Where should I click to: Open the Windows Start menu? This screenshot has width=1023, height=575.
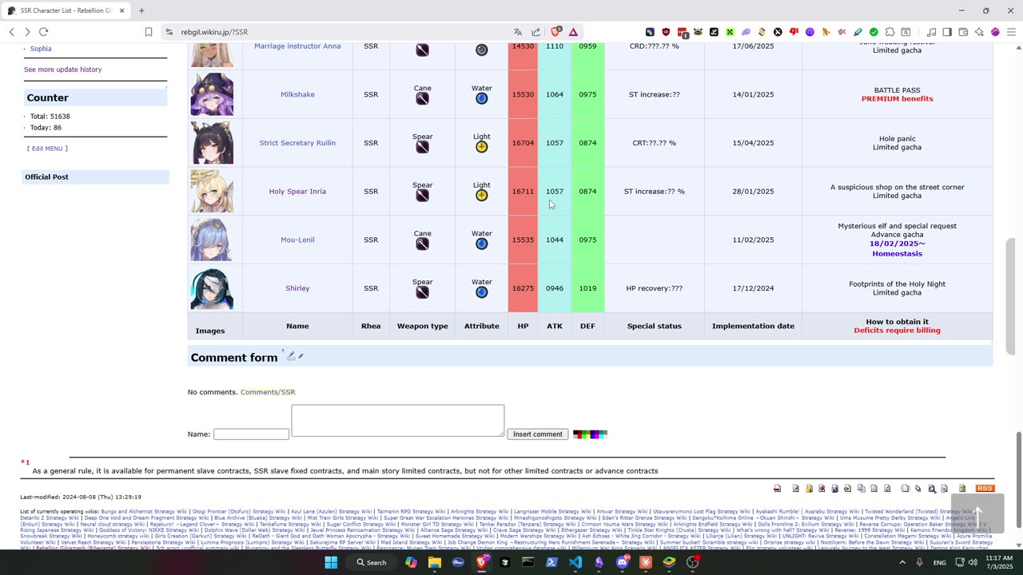pos(331,562)
